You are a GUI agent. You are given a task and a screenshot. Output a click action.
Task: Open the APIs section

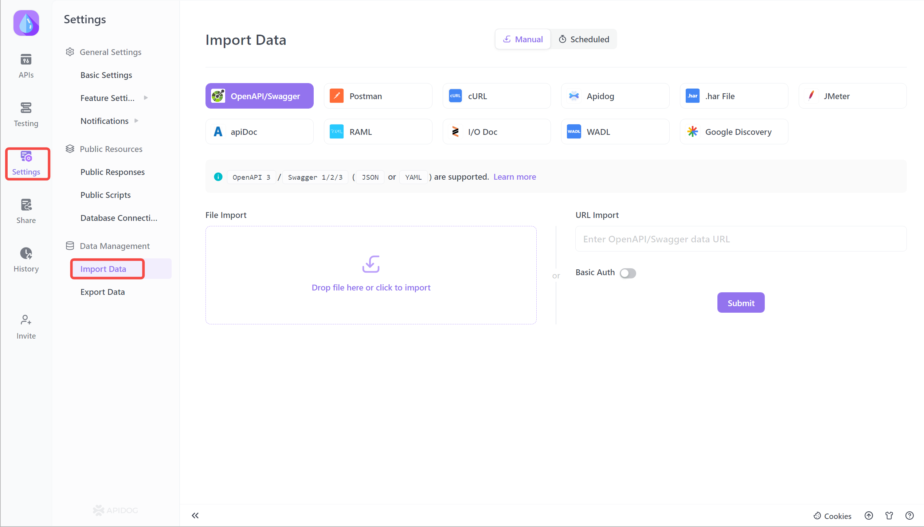tap(26, 66)
